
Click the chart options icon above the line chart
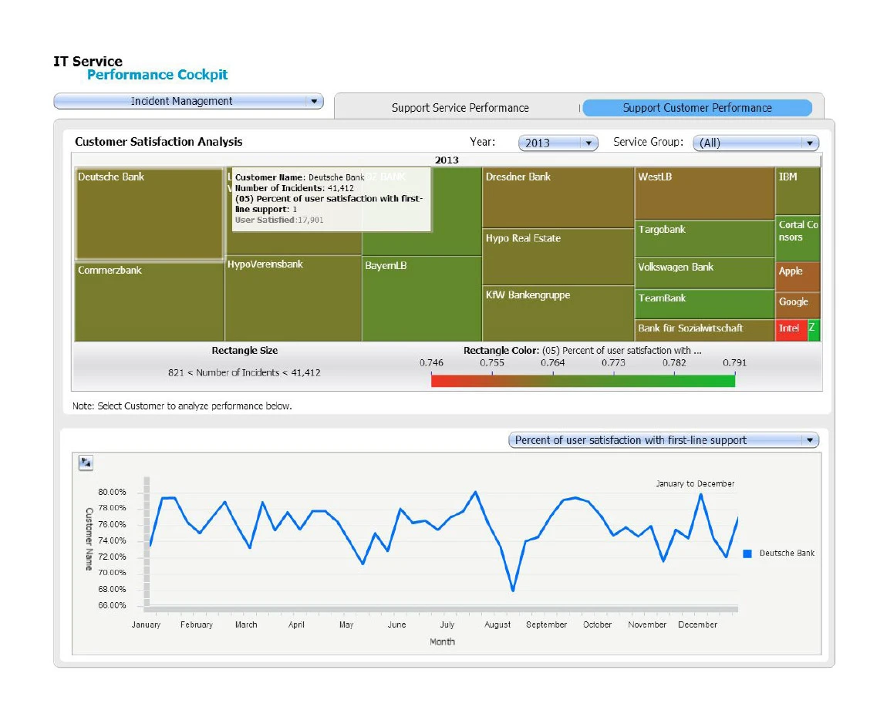[86, 463]
